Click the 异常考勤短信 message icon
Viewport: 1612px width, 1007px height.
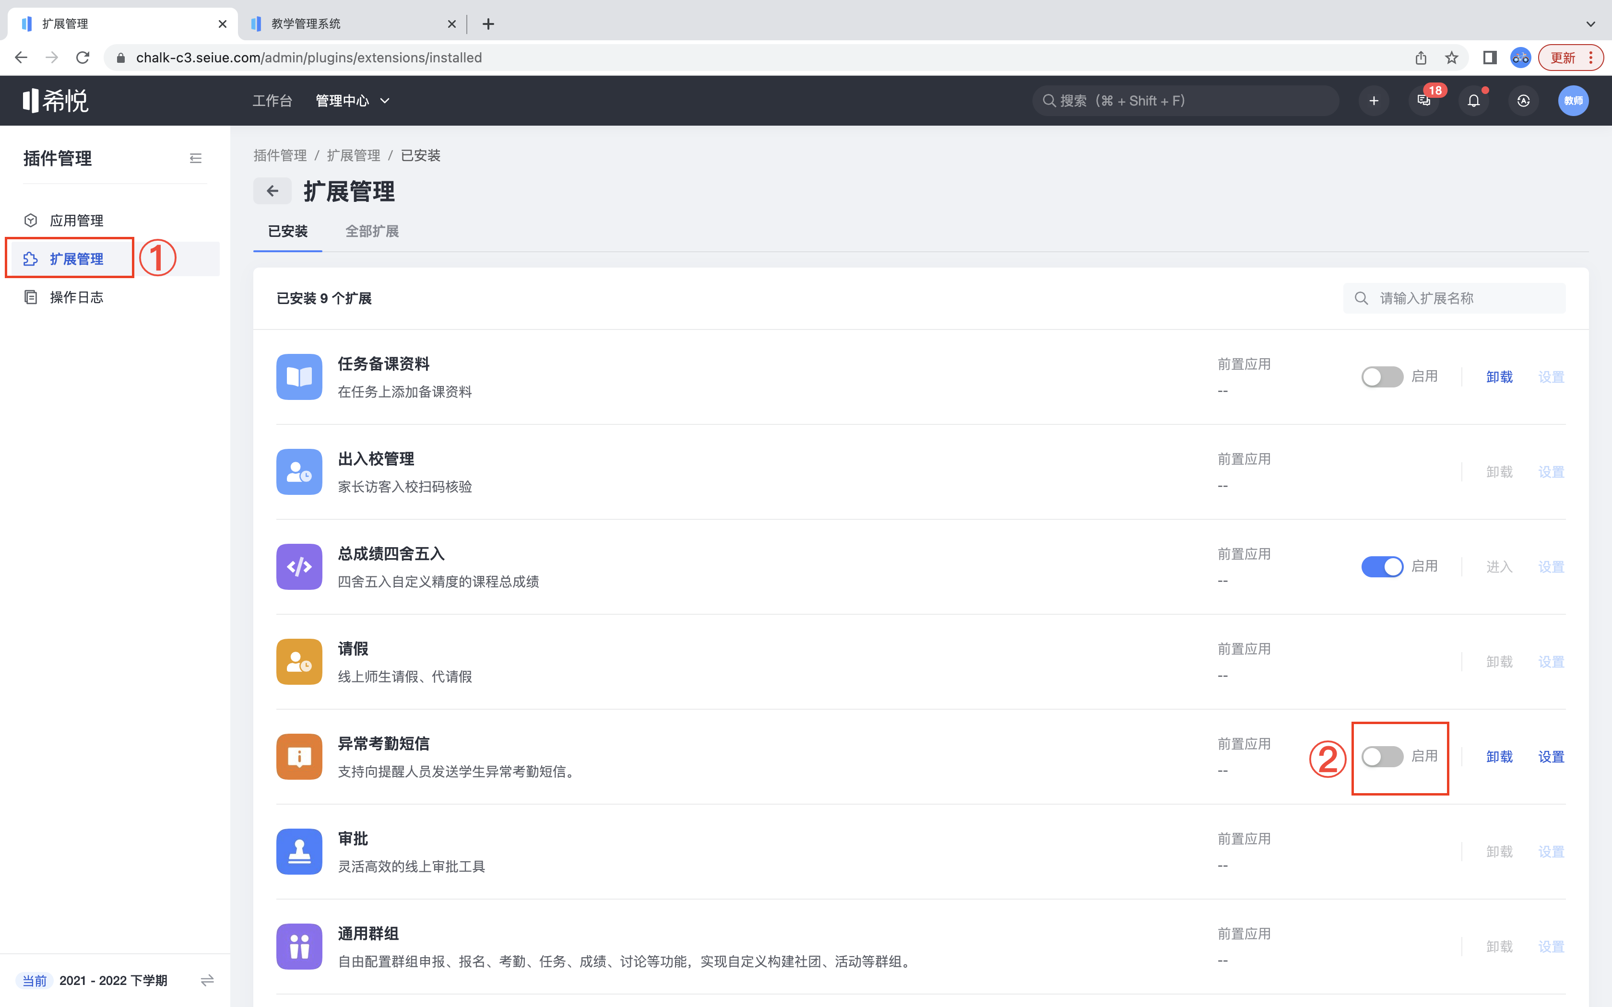point(299,757)
